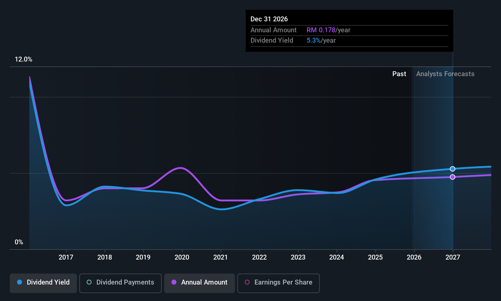Click the purple Annual Amount legend dot
Viewport: 501px width, 301px height.
point(174,282)
